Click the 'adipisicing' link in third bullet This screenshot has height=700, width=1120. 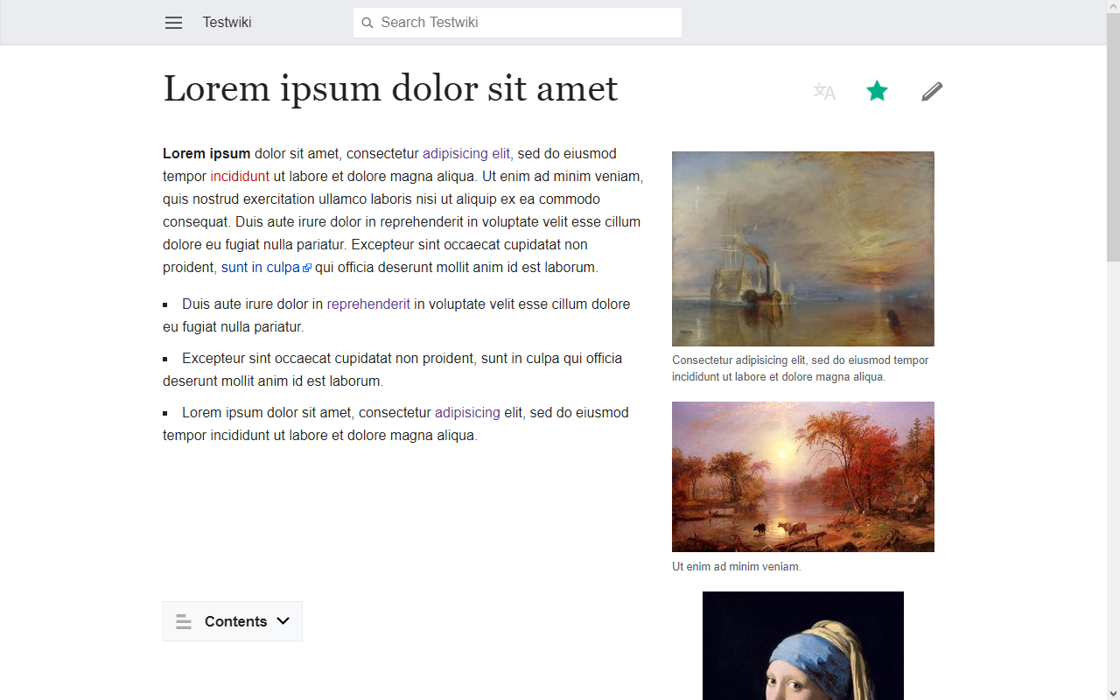click(x=467, y=413)
